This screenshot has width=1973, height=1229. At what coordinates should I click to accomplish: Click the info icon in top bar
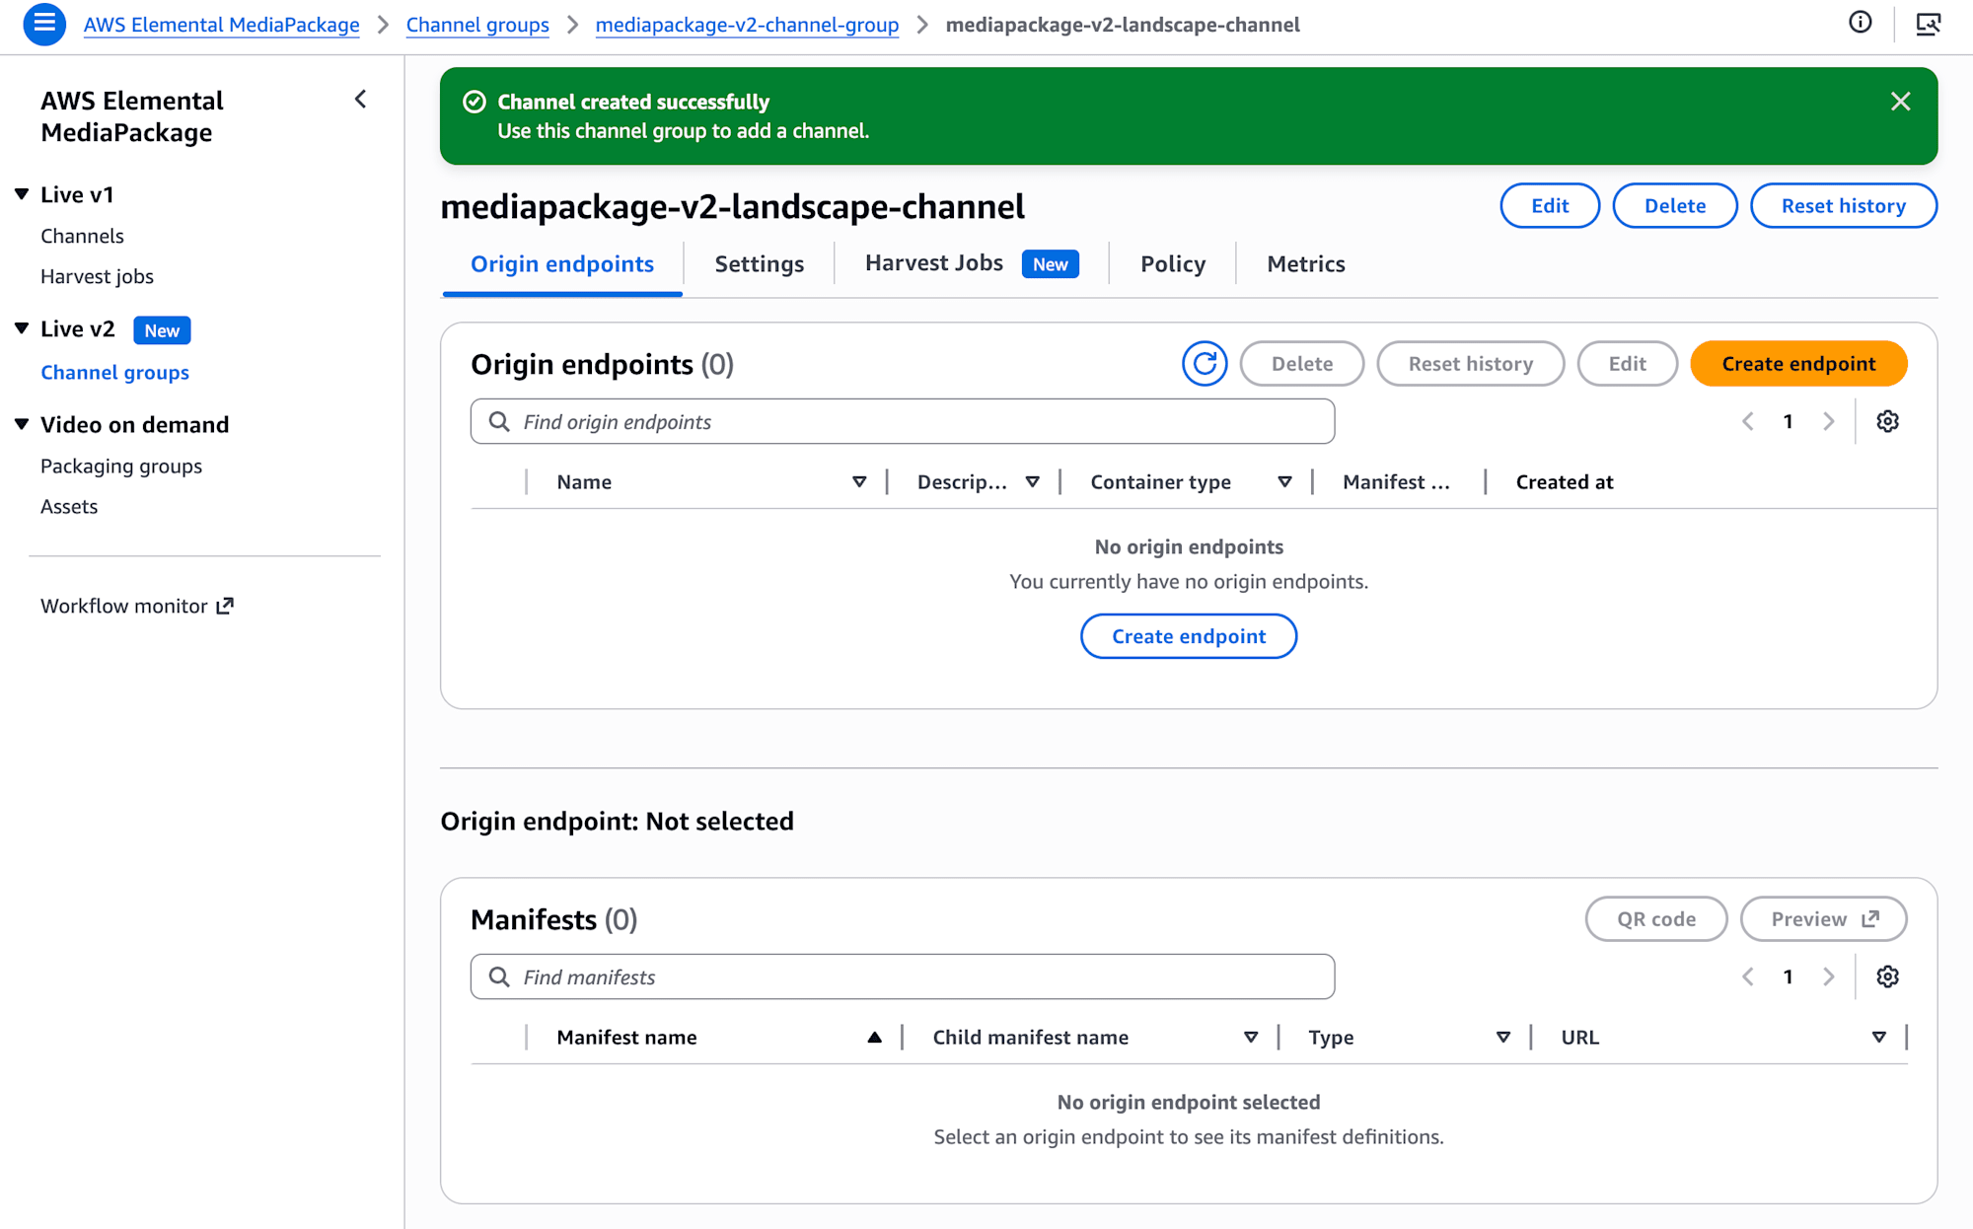pyautogui.click(x=1860, y=23)
